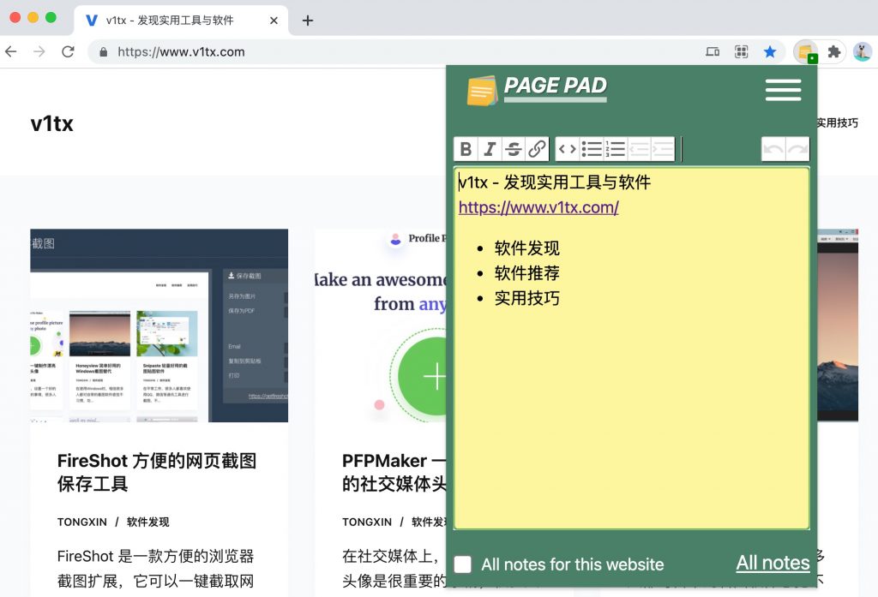Screen dimensions: 878x597
Task: Click the 实用技巧 bullet in the note
Action: point(527,298)
